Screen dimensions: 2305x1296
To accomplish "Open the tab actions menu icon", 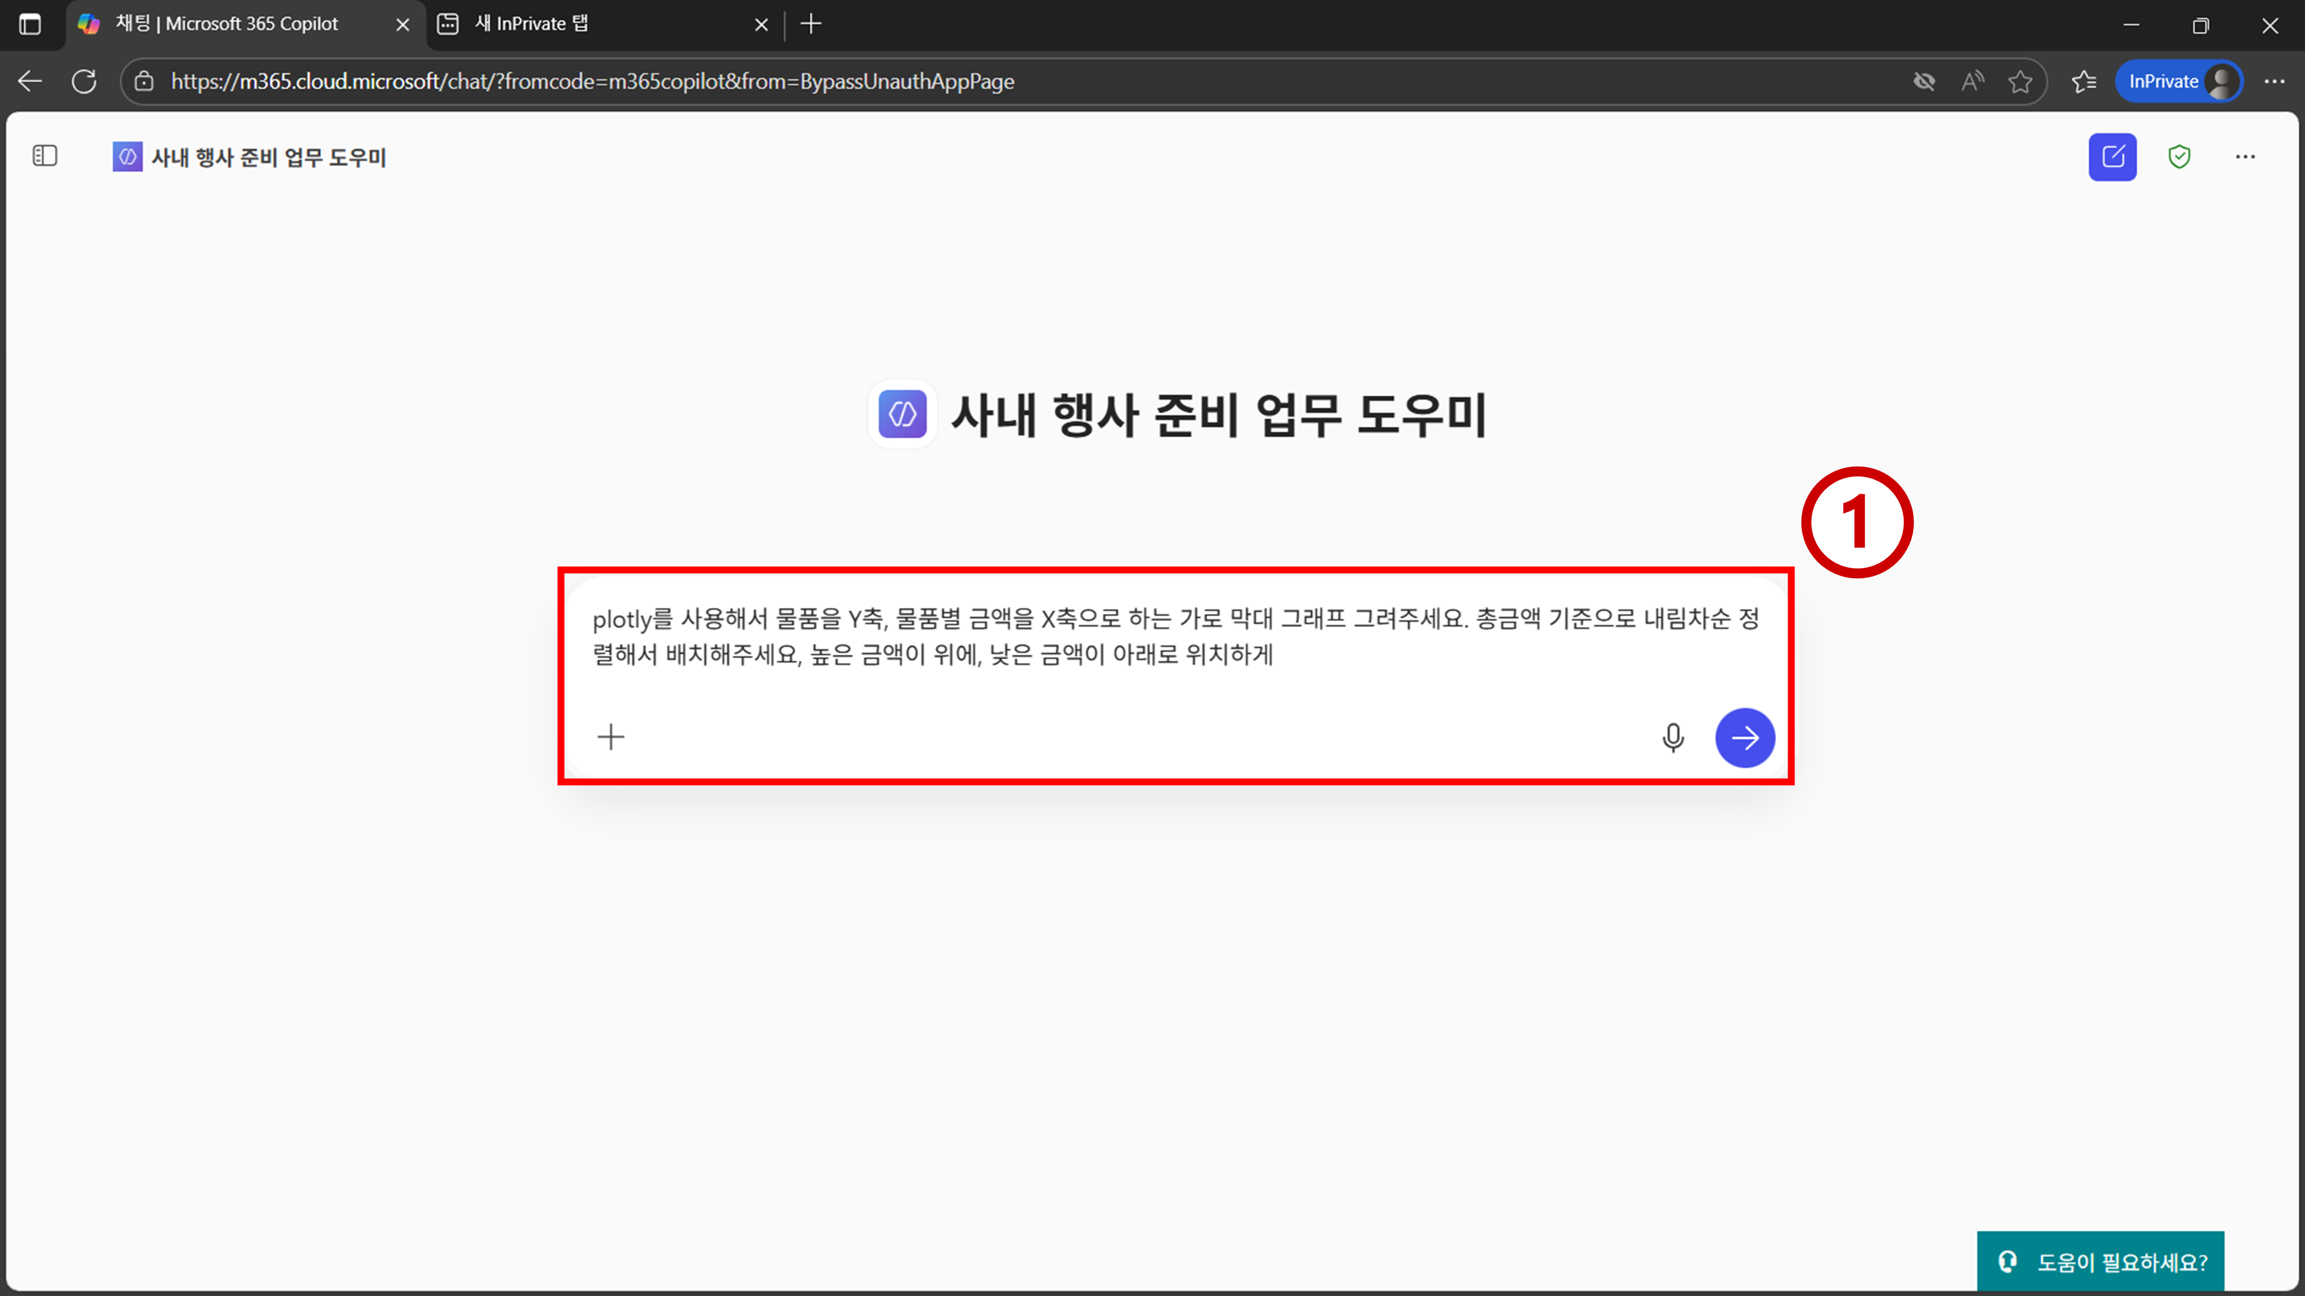I will click(x=29, y=24).
